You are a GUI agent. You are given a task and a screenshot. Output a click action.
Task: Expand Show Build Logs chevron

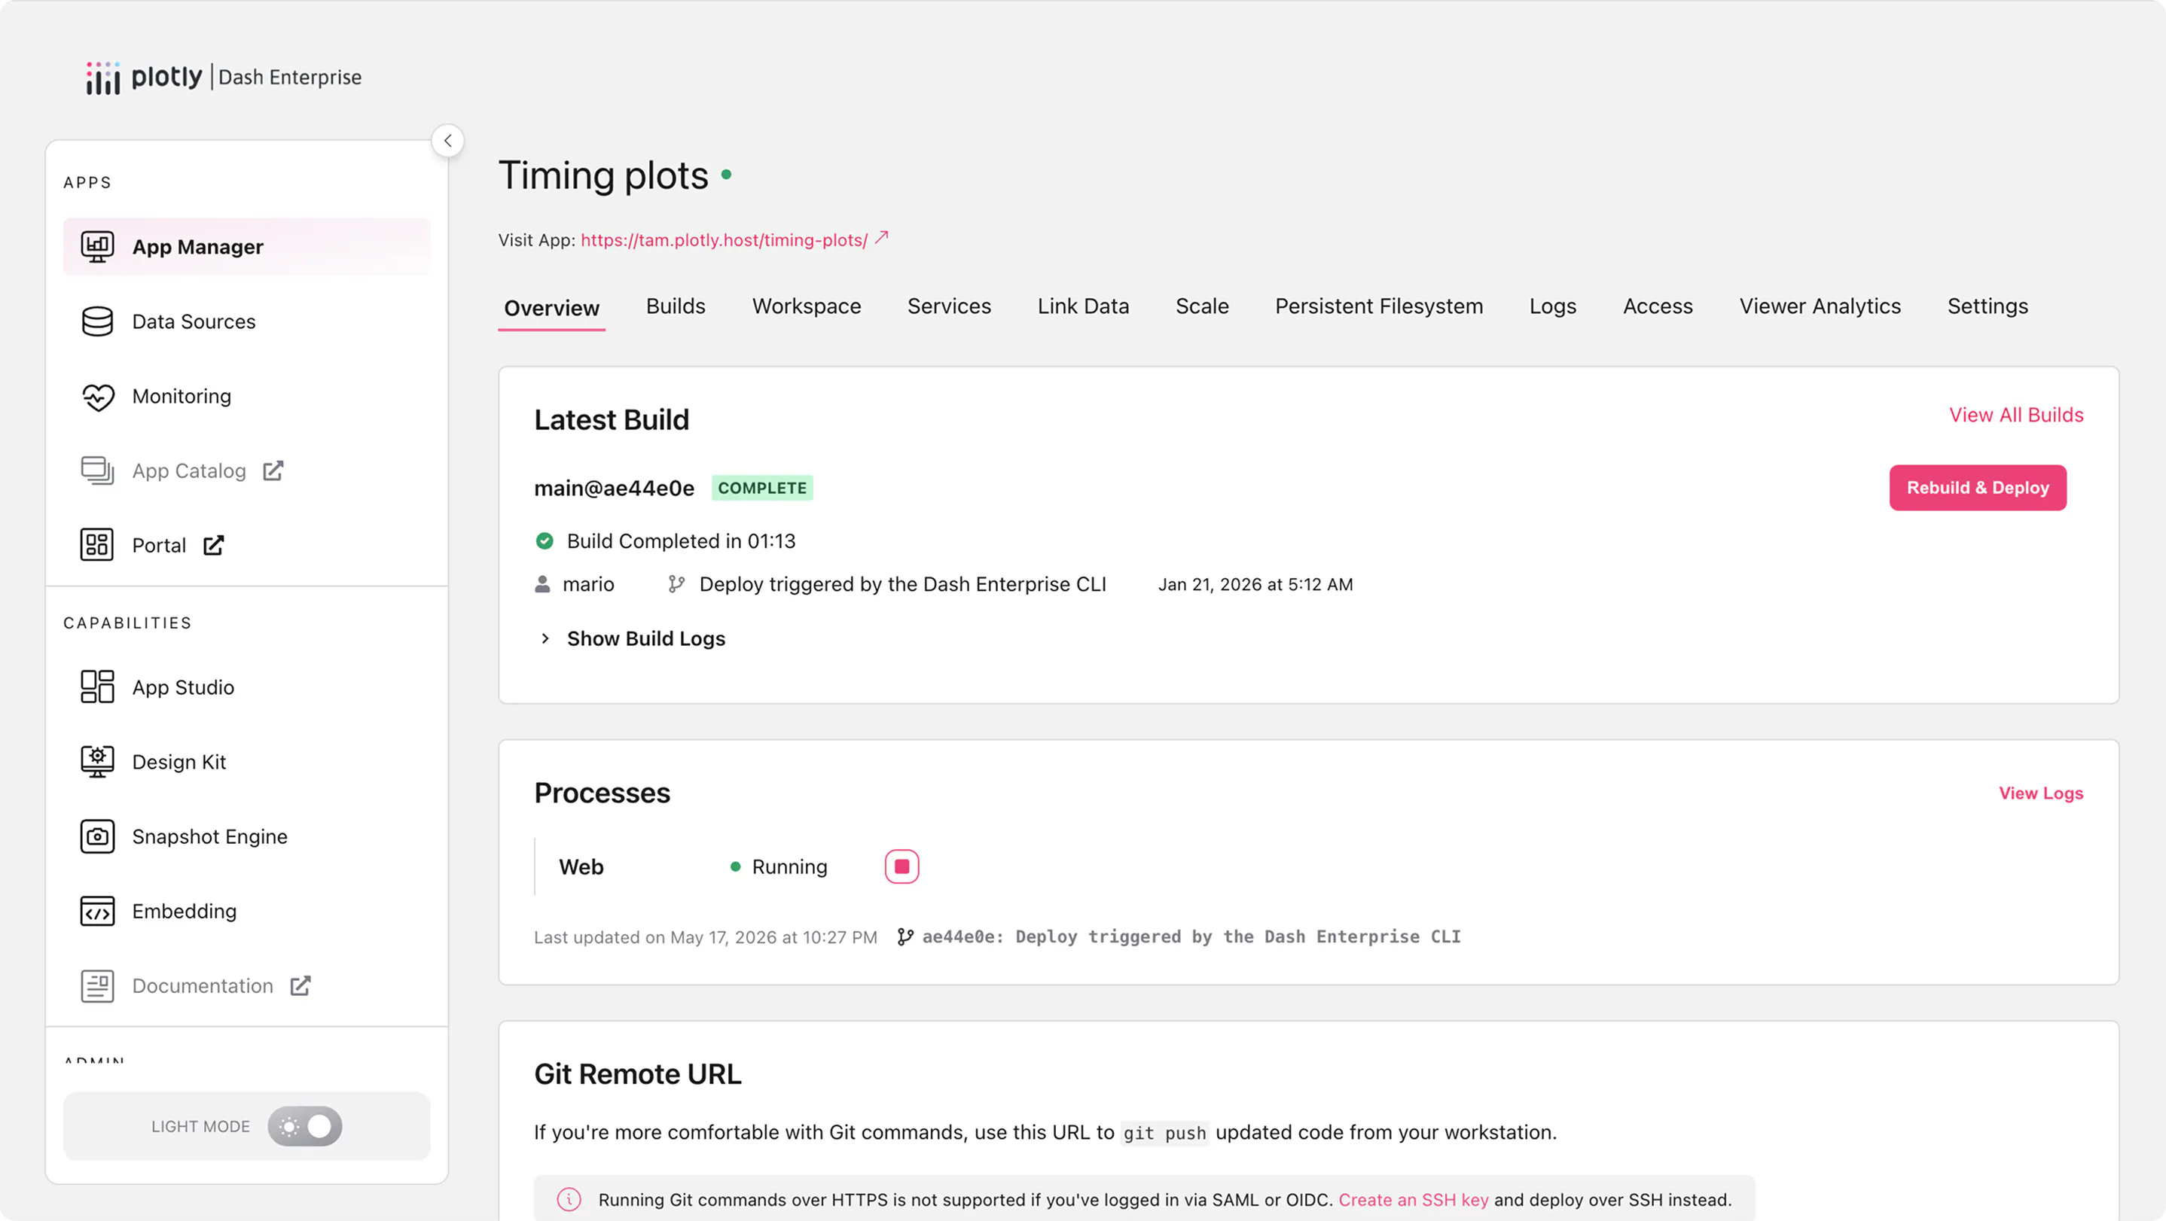(545, 638)
